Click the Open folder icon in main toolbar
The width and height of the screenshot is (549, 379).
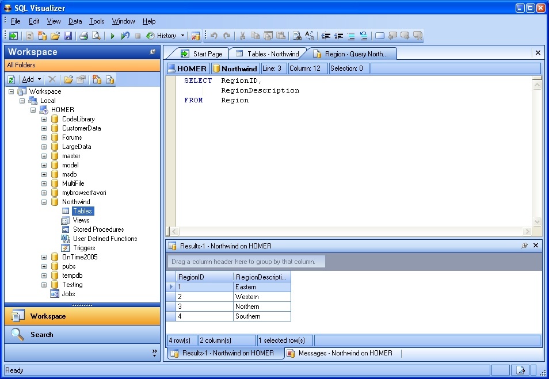(55, 36)
